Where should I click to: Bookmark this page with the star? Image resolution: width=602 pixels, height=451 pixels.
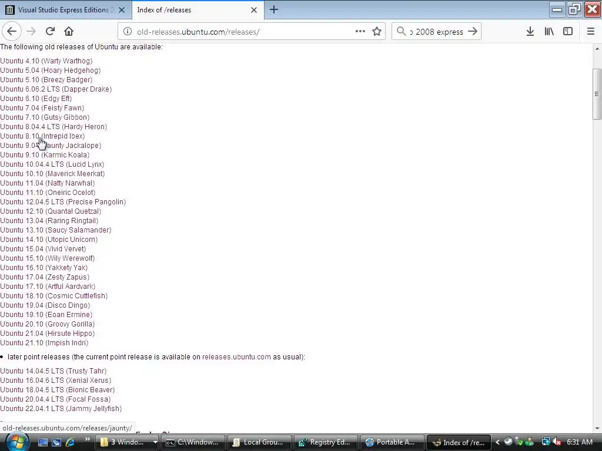[x=377, y=32]
